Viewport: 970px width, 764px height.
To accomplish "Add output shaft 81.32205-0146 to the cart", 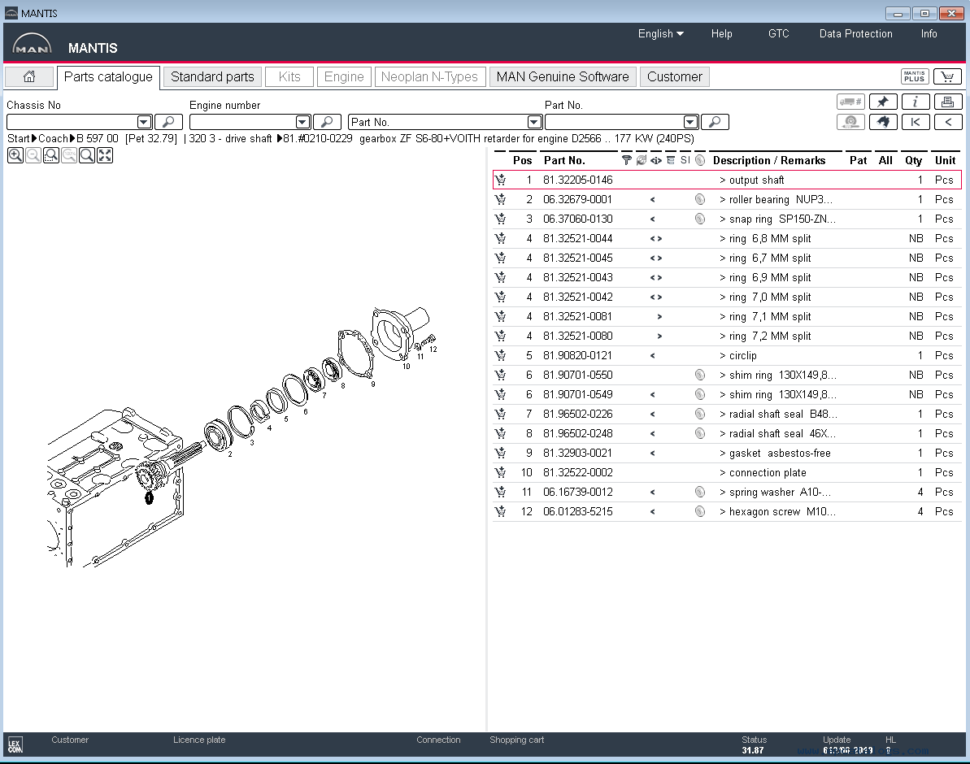I will click(x=501, y=180).
